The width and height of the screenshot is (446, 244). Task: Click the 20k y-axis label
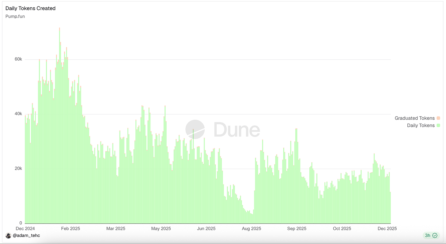click(18, 168)
